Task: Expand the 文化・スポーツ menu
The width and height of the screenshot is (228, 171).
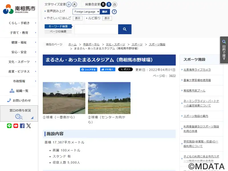Action: tap(19, 62)
